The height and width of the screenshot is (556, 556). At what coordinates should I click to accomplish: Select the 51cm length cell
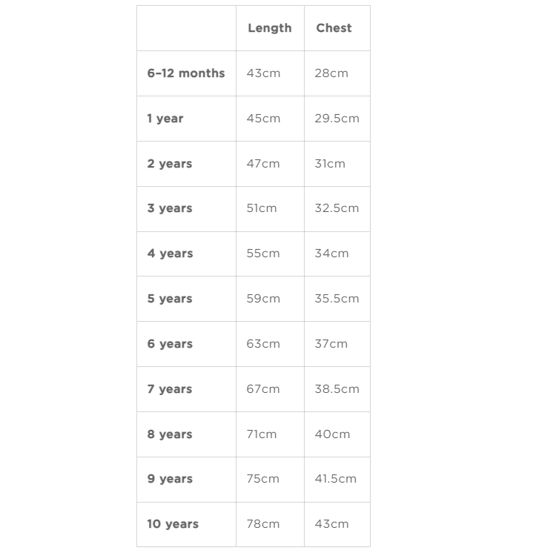[262, 208]
